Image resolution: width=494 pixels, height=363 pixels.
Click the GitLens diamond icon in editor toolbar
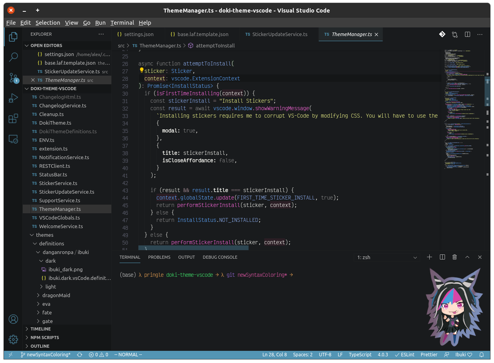pos(442,34)
